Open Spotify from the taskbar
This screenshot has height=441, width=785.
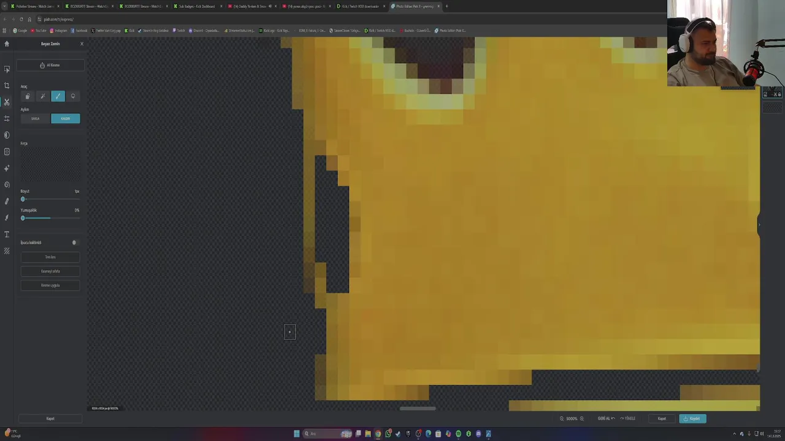[x=458, y=434]
